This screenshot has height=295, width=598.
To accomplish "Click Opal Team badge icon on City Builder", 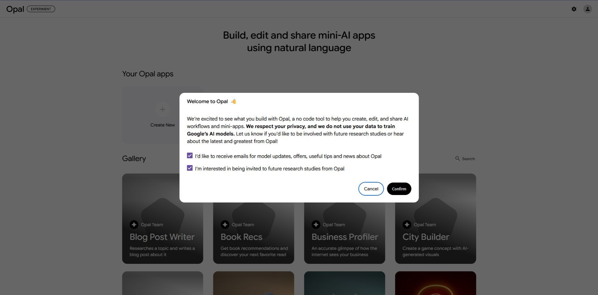I will (x=407, y=225).
